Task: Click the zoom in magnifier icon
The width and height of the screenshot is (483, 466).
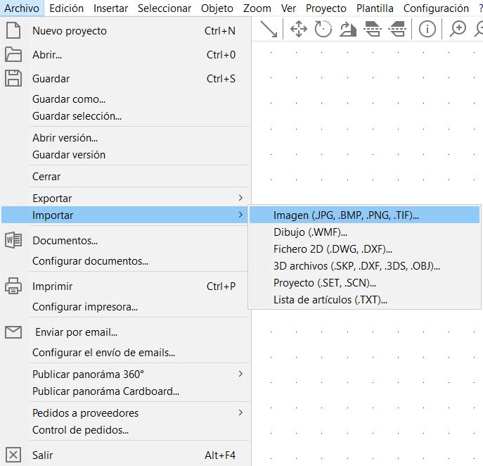Action: 458,29
